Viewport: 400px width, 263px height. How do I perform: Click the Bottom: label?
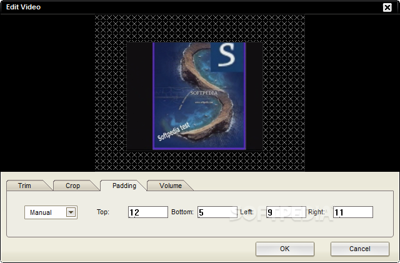[x=182, y=212]
